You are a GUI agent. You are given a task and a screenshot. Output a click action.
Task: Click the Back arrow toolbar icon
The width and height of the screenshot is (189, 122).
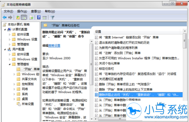pyautogui.click(x=5, y=18)
